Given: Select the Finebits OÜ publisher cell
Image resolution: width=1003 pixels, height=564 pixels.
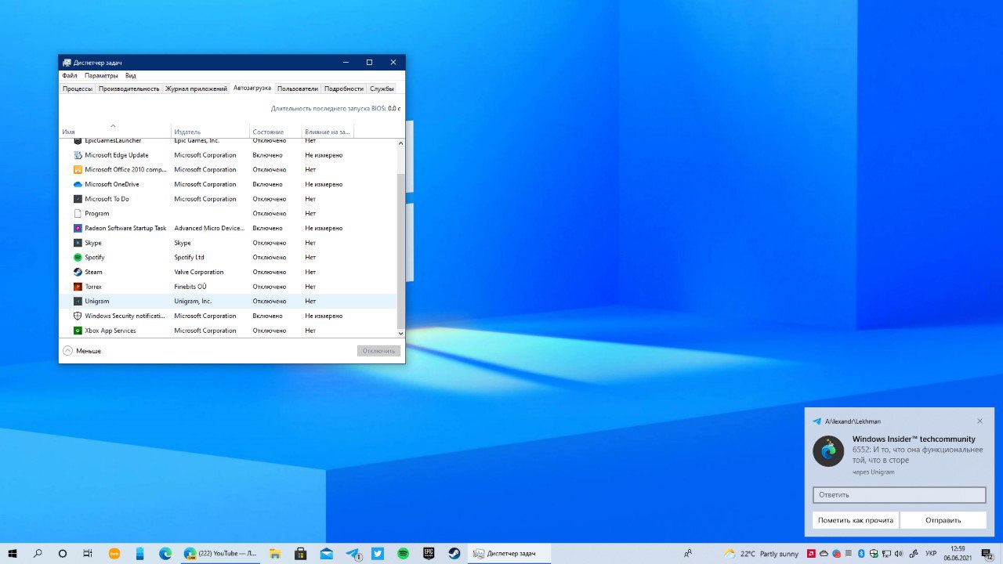Looking at the screenshot, I should pyautogui.click(x=190, y=287).
